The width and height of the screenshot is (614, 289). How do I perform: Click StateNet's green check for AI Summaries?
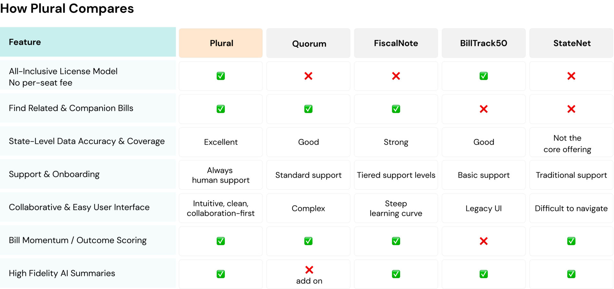571,274
